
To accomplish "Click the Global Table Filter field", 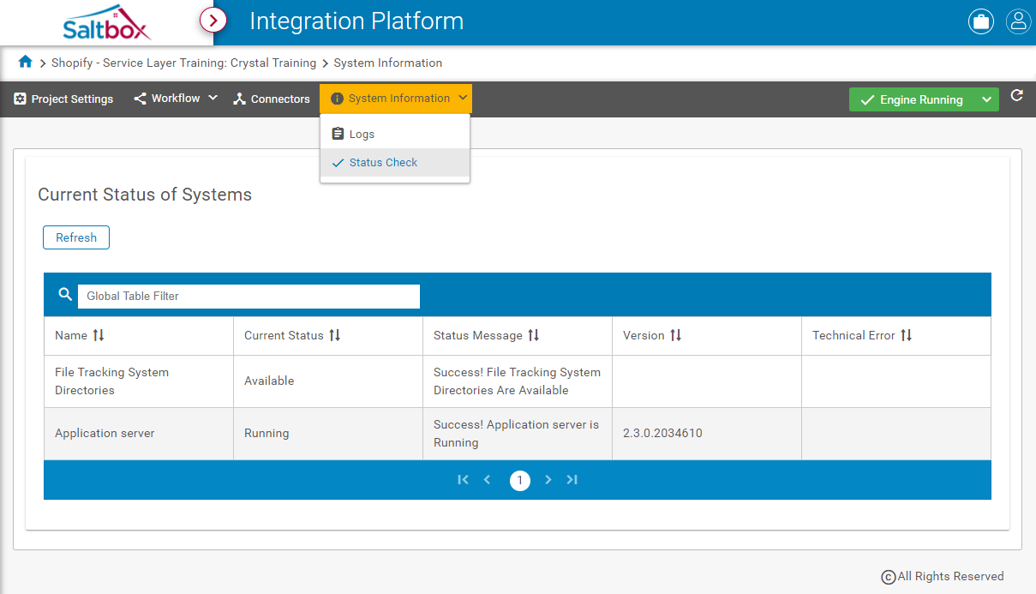I will coord(249,296).
